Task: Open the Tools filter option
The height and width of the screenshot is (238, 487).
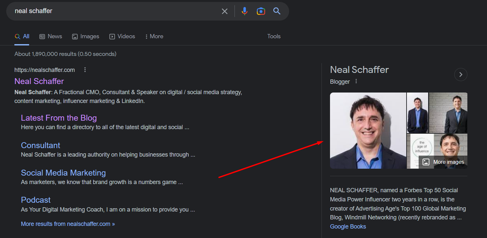Action: pos(274,36)
